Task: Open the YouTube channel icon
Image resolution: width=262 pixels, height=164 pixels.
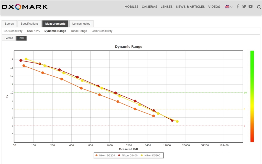Action: tap(250, 6)
